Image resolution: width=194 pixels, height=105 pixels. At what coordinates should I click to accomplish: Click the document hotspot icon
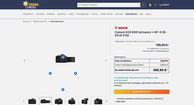(x=50, y=73)
